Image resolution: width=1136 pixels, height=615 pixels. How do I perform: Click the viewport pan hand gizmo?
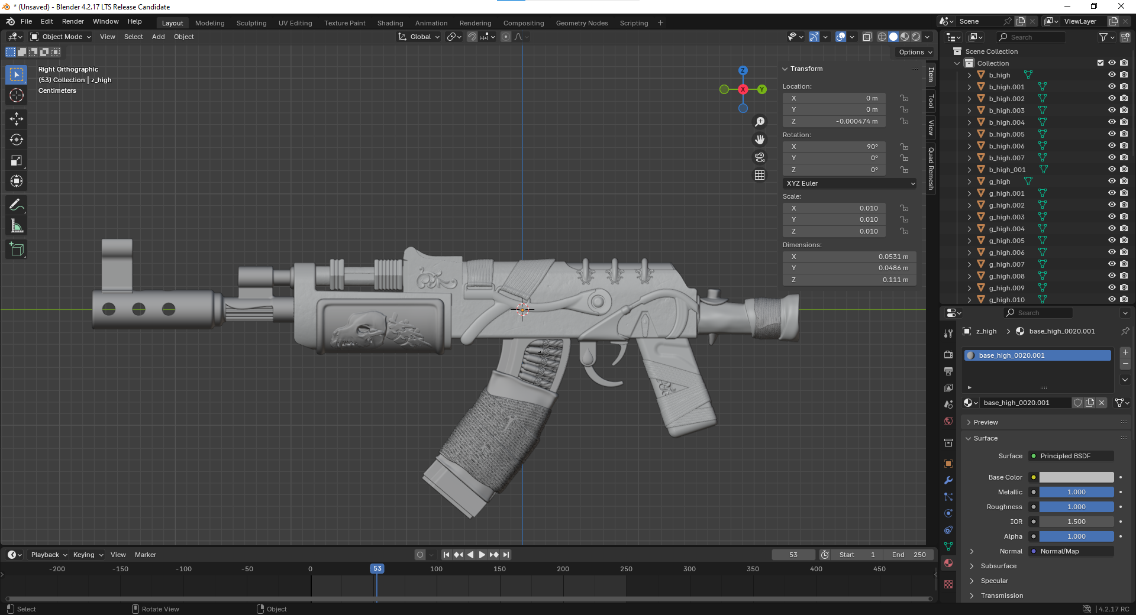(760, 140)
